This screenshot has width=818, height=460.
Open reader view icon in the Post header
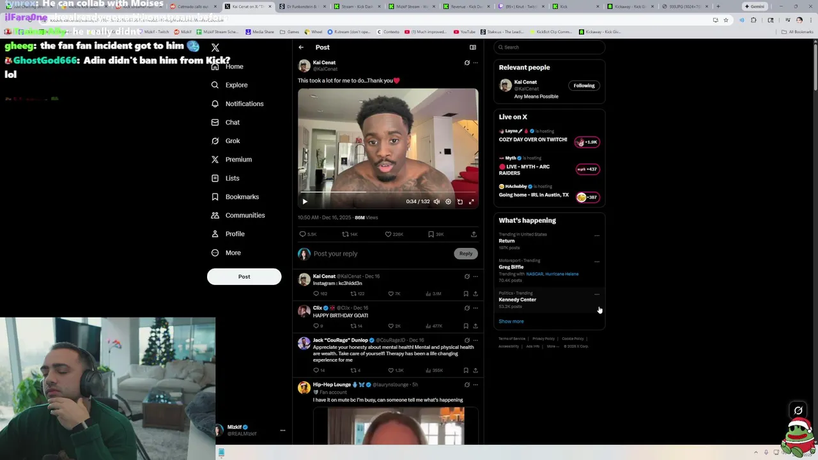click(473, 47)
